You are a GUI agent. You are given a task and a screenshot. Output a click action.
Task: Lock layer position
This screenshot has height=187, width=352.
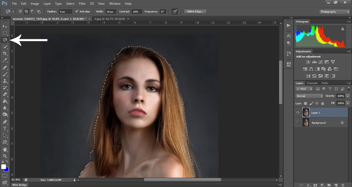pyautogui.click(x=317, y=103)
